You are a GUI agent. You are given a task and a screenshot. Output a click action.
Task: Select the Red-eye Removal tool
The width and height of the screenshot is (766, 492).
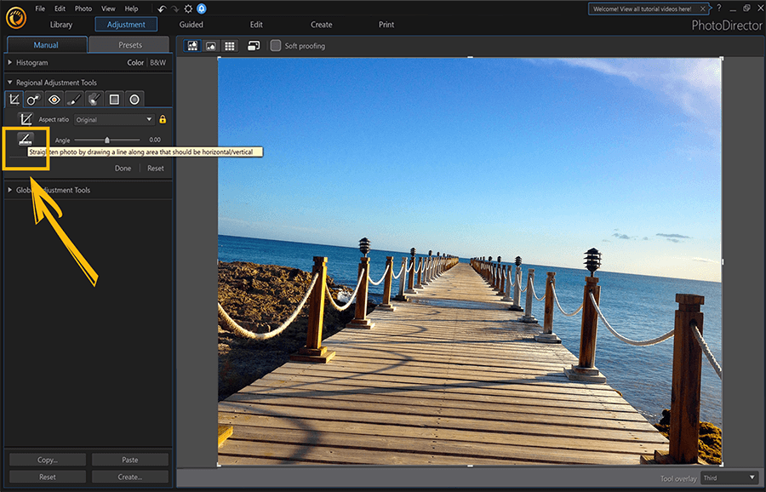point(54,99)
